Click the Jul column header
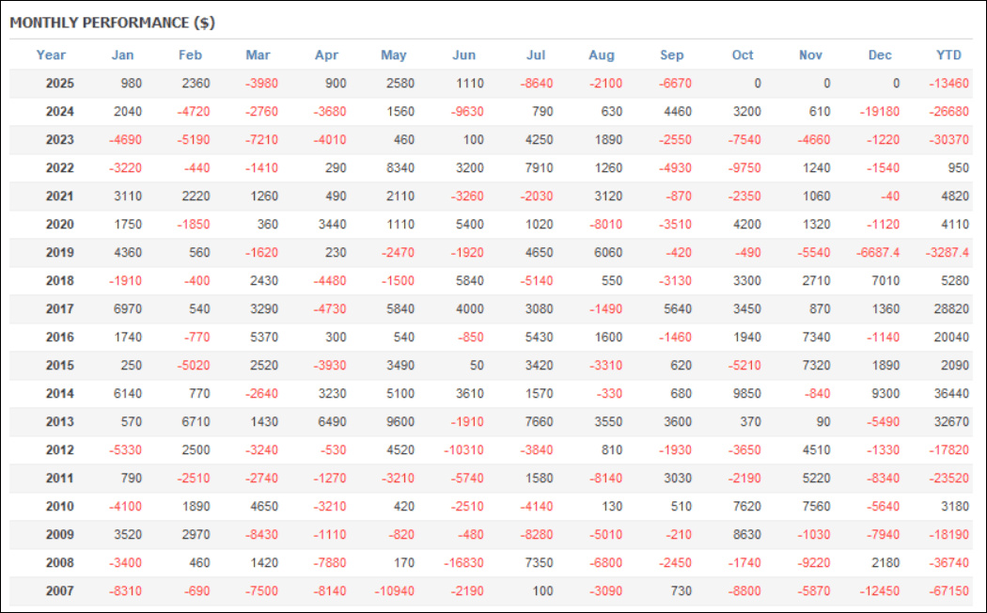 tap(536, 55)
